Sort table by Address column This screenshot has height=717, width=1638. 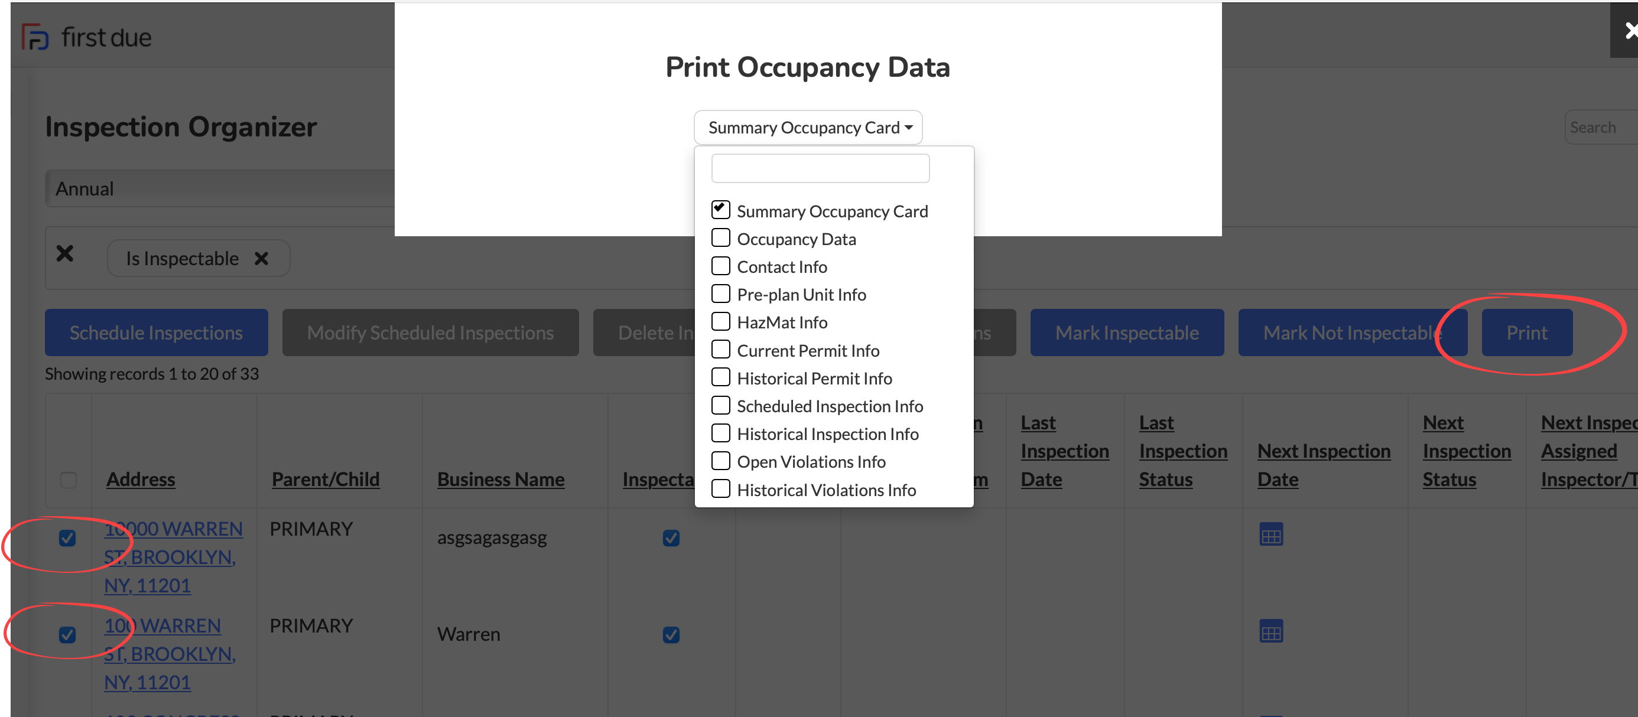pyautogui.click(x=141, y=480)
